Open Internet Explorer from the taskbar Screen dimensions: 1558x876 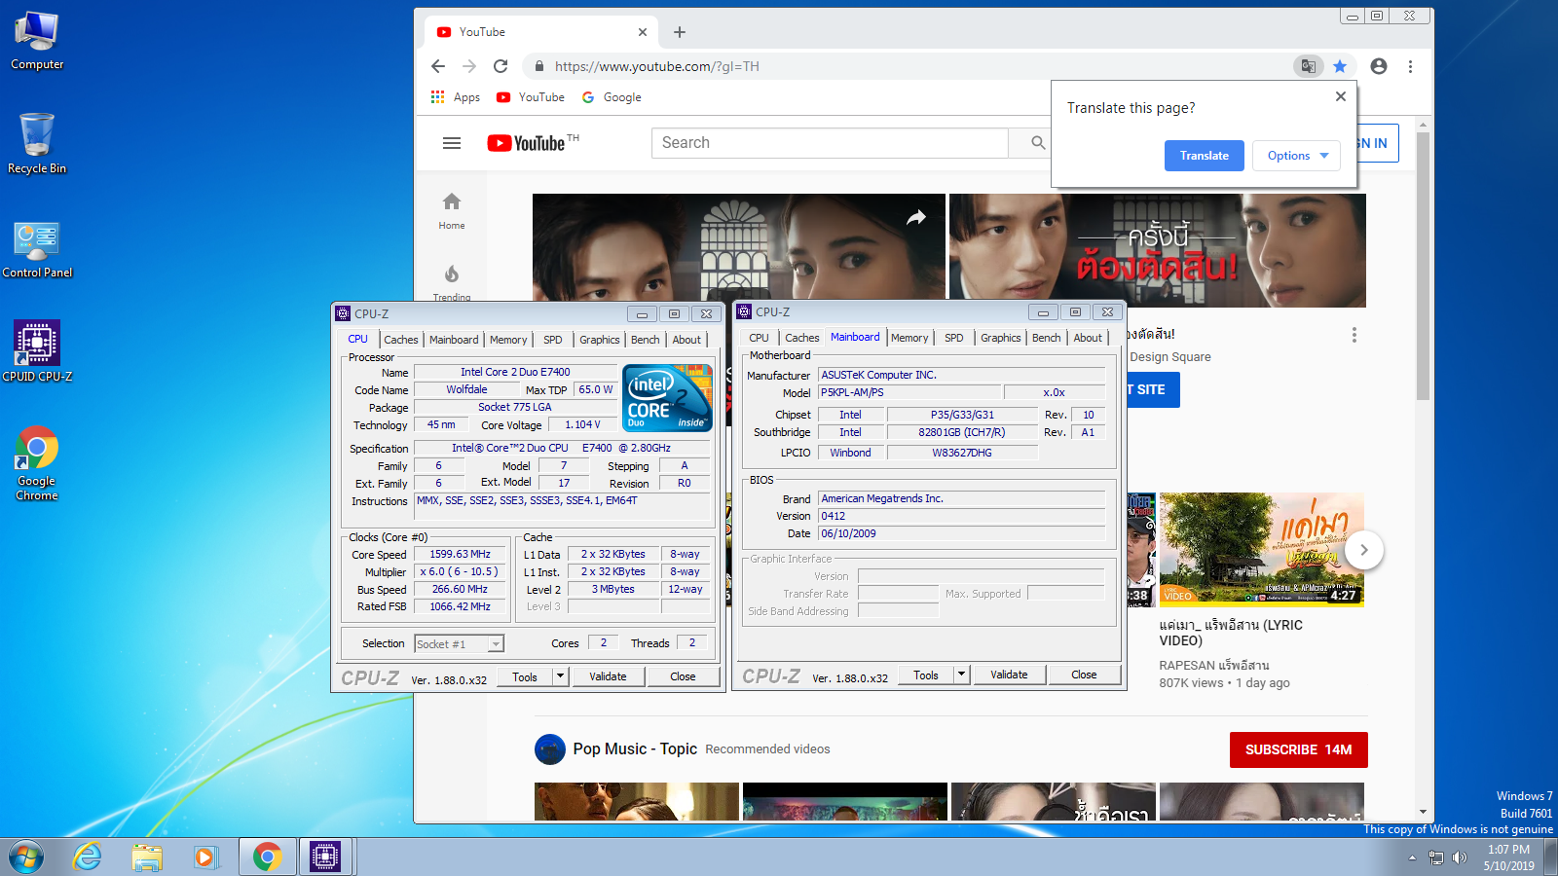(x=88, y=858)
